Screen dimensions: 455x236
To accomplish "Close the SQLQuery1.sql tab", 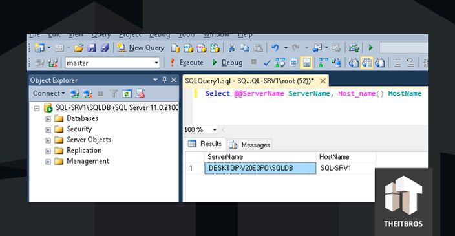I will coord(323,81).
